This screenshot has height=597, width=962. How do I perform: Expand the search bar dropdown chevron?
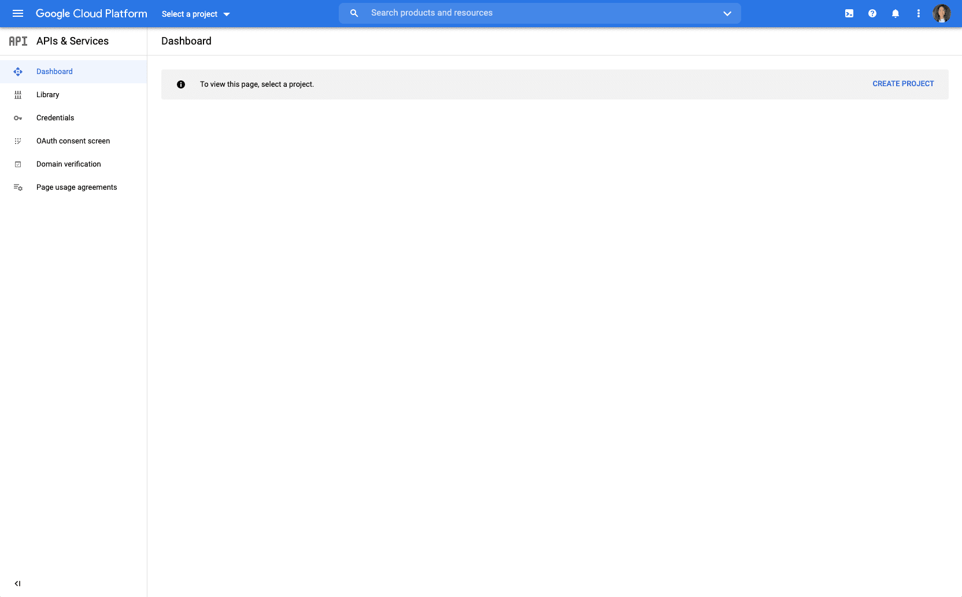[727, 13]
